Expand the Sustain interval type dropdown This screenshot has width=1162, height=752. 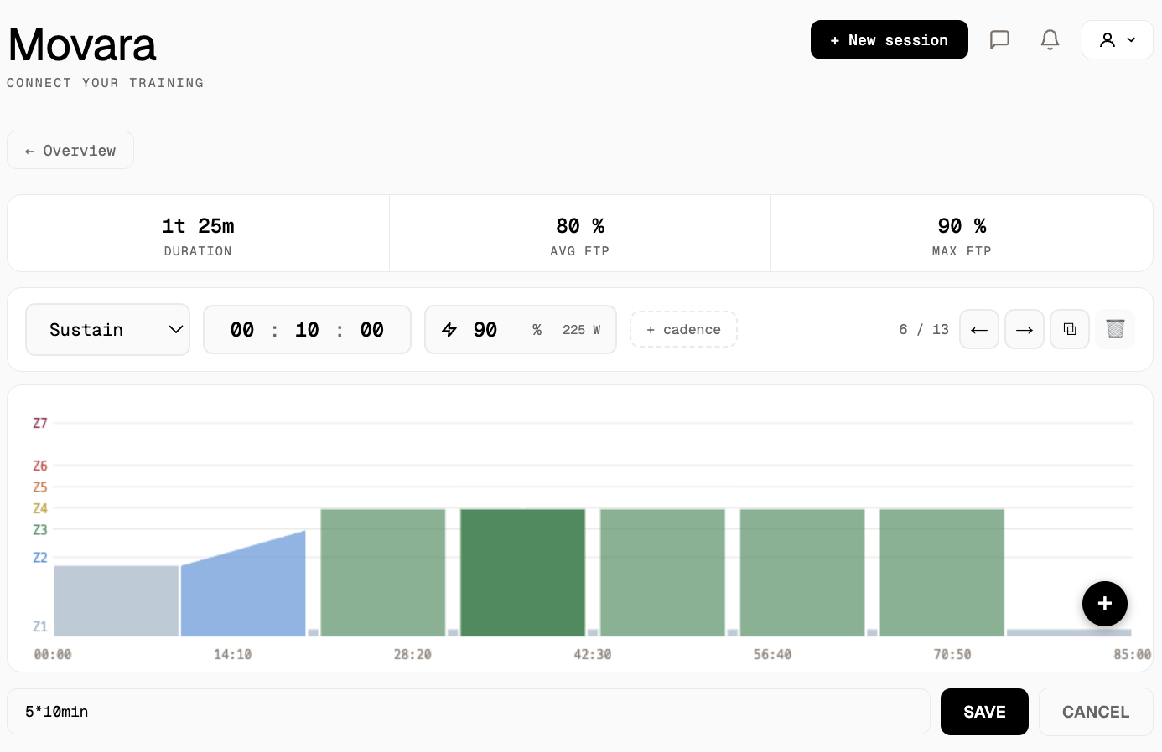point(108,330)
